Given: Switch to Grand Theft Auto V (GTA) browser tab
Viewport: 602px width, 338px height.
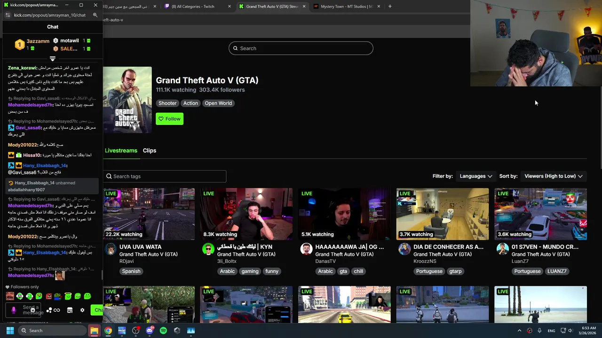Looking at the screenshot, I should [272, 7].
